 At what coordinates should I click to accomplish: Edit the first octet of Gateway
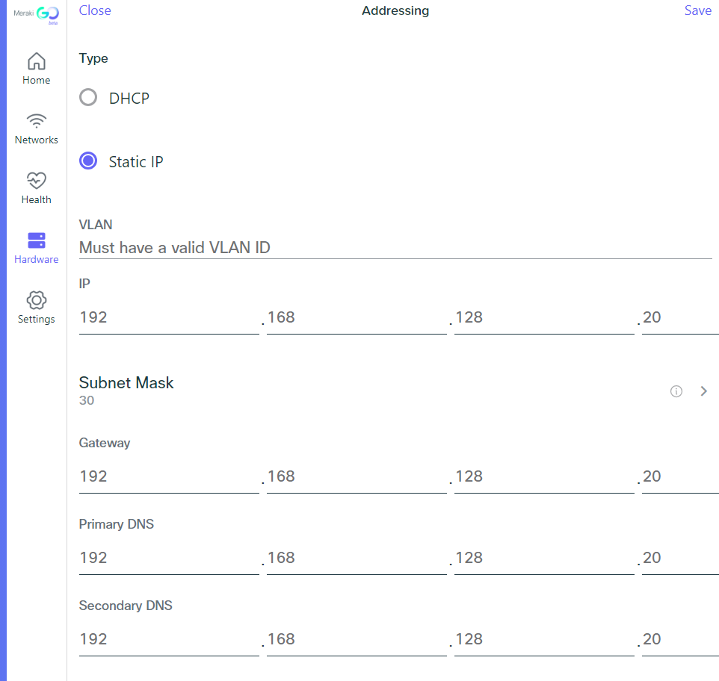[168, 477]
